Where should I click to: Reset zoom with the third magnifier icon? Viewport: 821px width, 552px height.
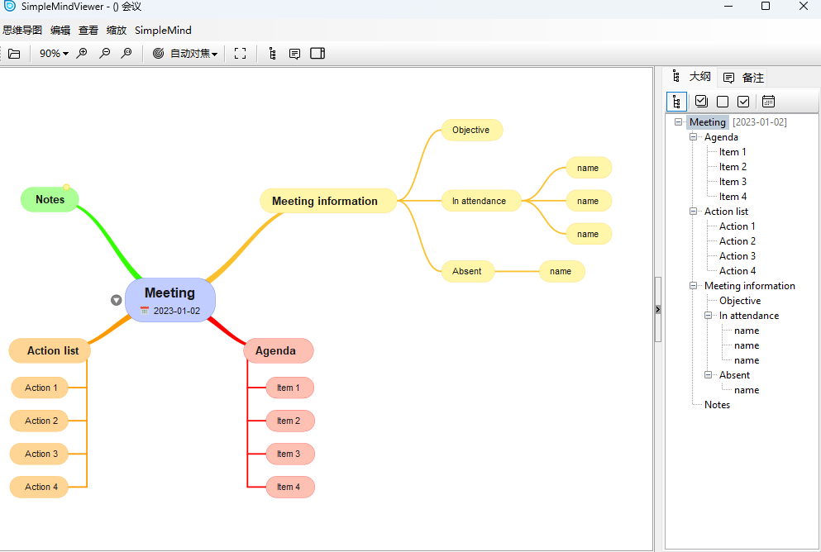click(x=126, y=53)
